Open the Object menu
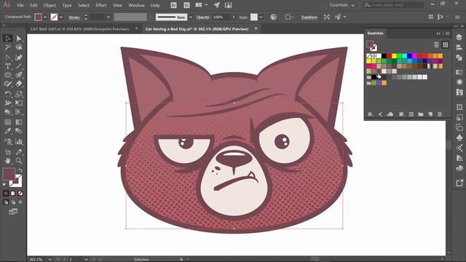 (x=50, y=5)
